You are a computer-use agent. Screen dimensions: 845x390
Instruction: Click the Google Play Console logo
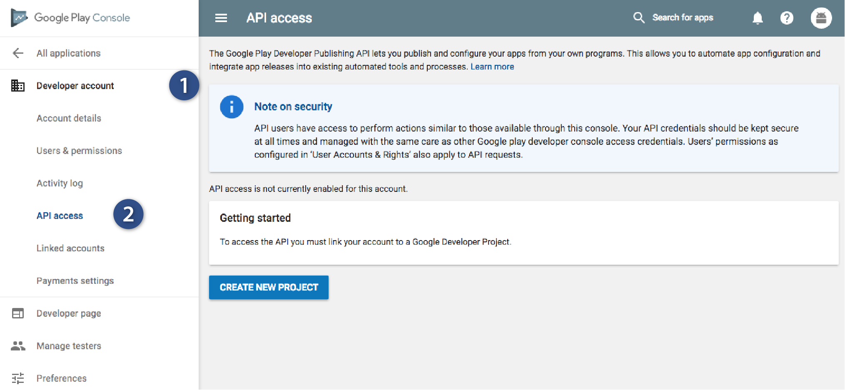(x=70, y=18)
